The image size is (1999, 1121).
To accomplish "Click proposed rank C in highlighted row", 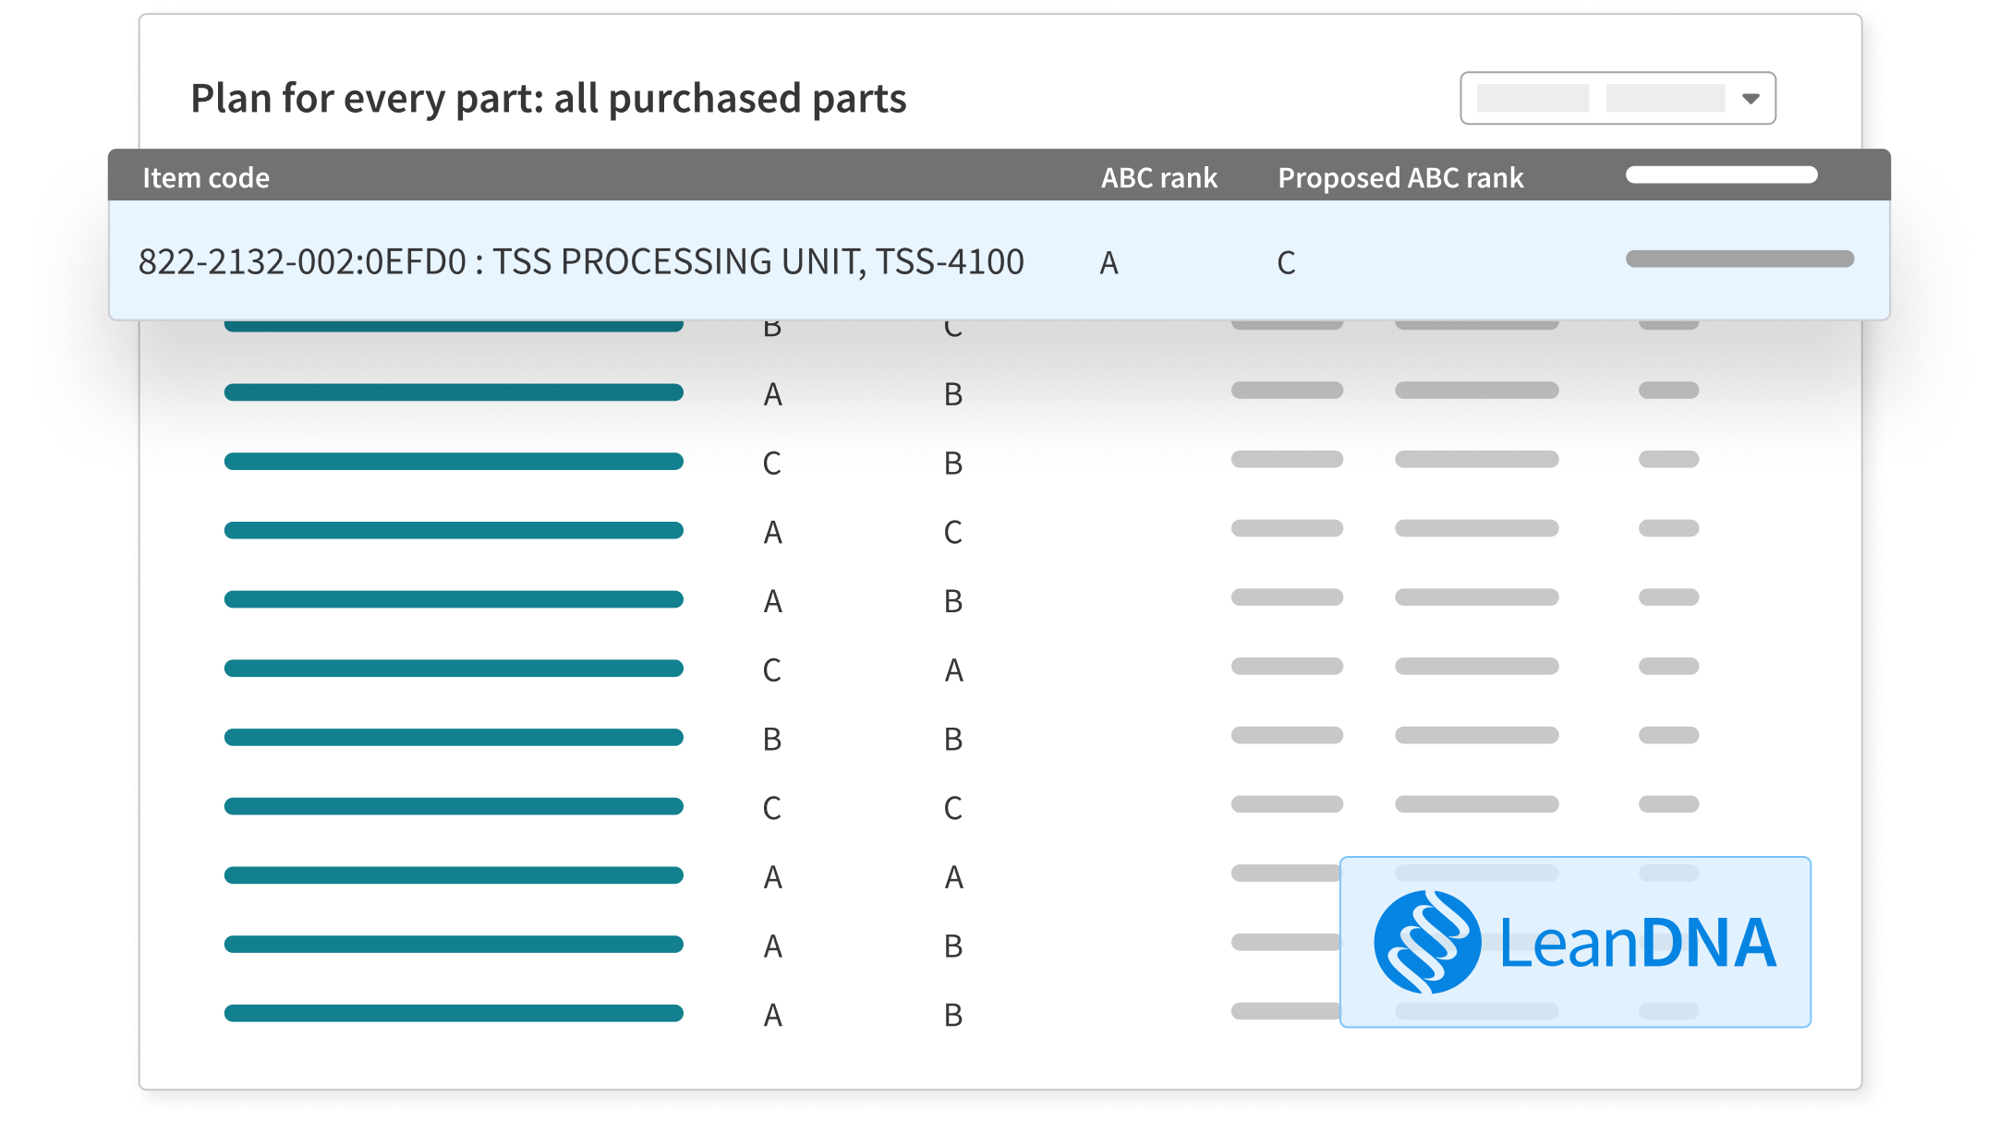I will [1286, 263].
